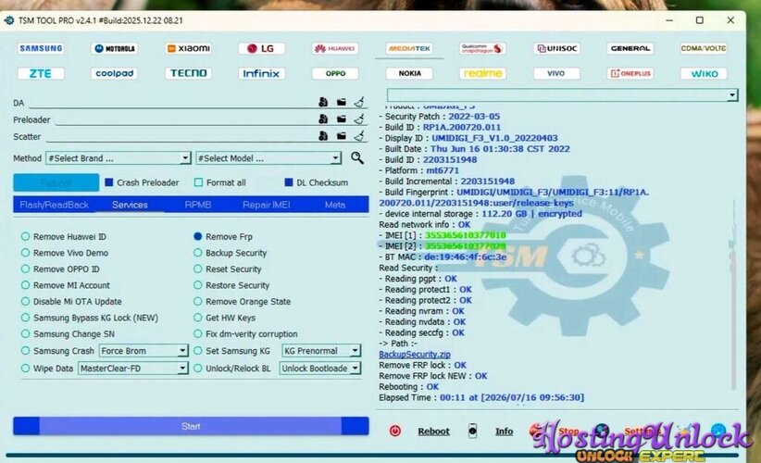
Task: Click the model search magnifier icon
Action: point(357,157)
